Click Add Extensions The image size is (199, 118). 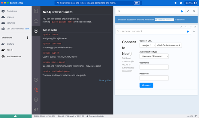coord(14,56)
